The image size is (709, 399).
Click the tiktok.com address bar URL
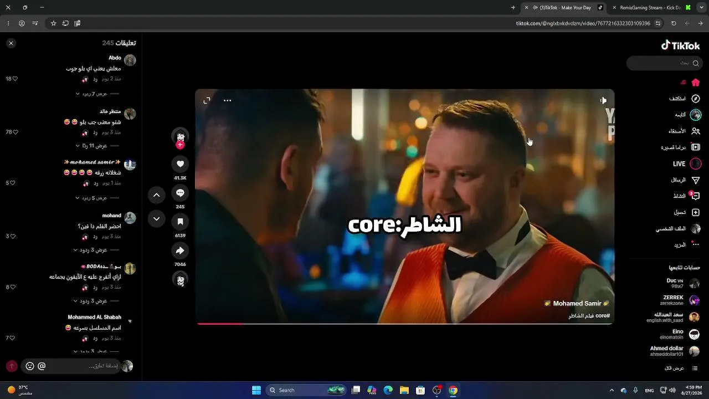point(583,23)
